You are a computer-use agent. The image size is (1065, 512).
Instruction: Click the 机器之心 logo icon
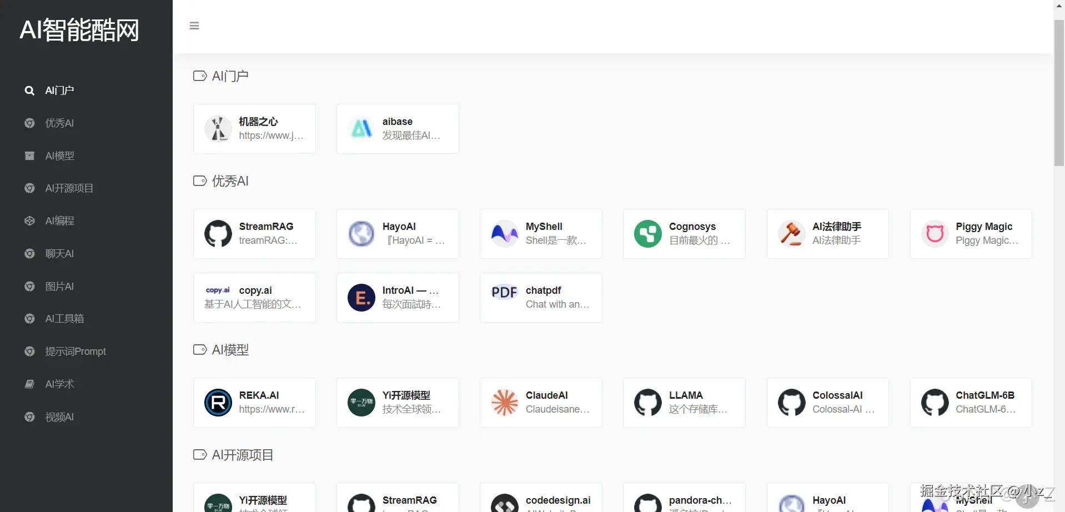point(218,129)
